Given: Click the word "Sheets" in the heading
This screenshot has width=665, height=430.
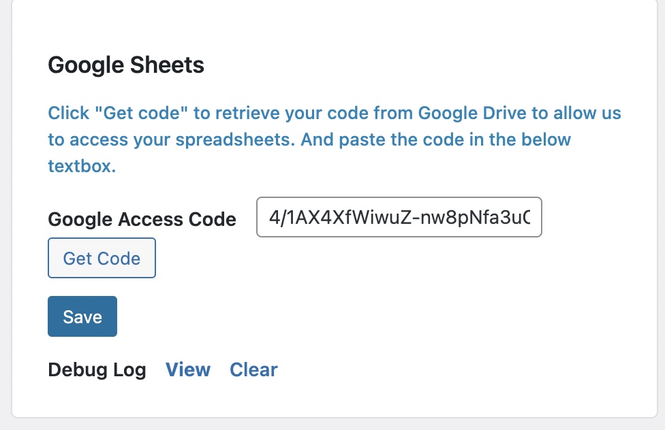Looking at the screenshot, I should 170,65.
